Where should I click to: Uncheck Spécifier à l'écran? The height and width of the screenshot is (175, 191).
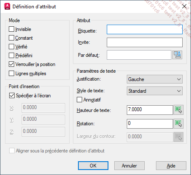click(x=12, y=96)
